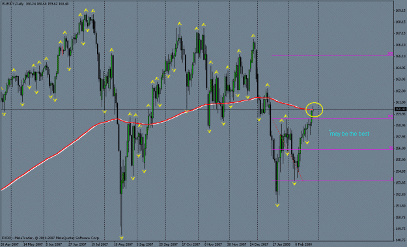
Task: Click the 163.05 price axis label
Action: click(400, 80)
